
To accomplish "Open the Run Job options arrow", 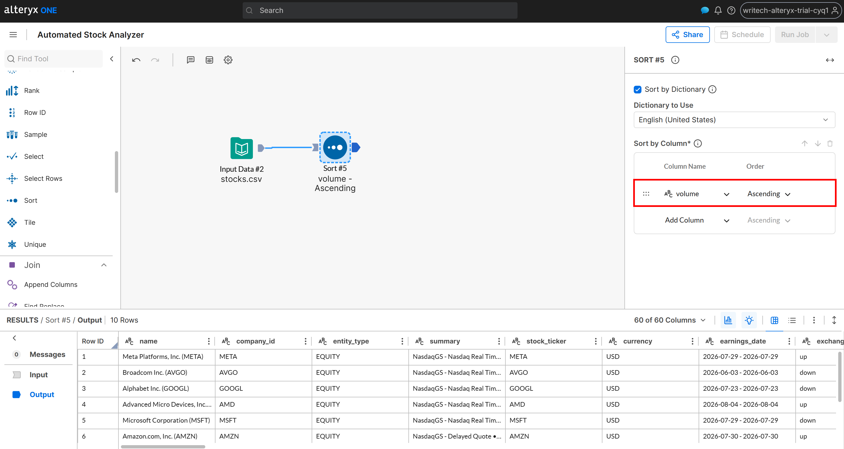I will point(826,35).
